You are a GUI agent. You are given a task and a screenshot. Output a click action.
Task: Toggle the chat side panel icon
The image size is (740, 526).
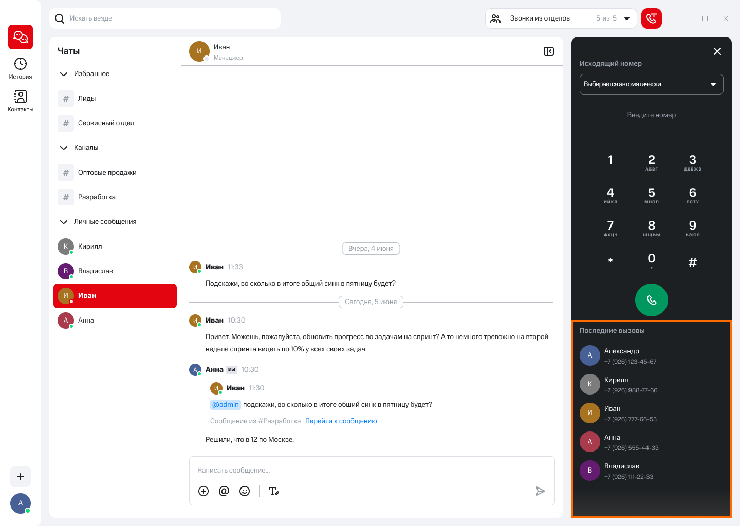click(549, 51)
